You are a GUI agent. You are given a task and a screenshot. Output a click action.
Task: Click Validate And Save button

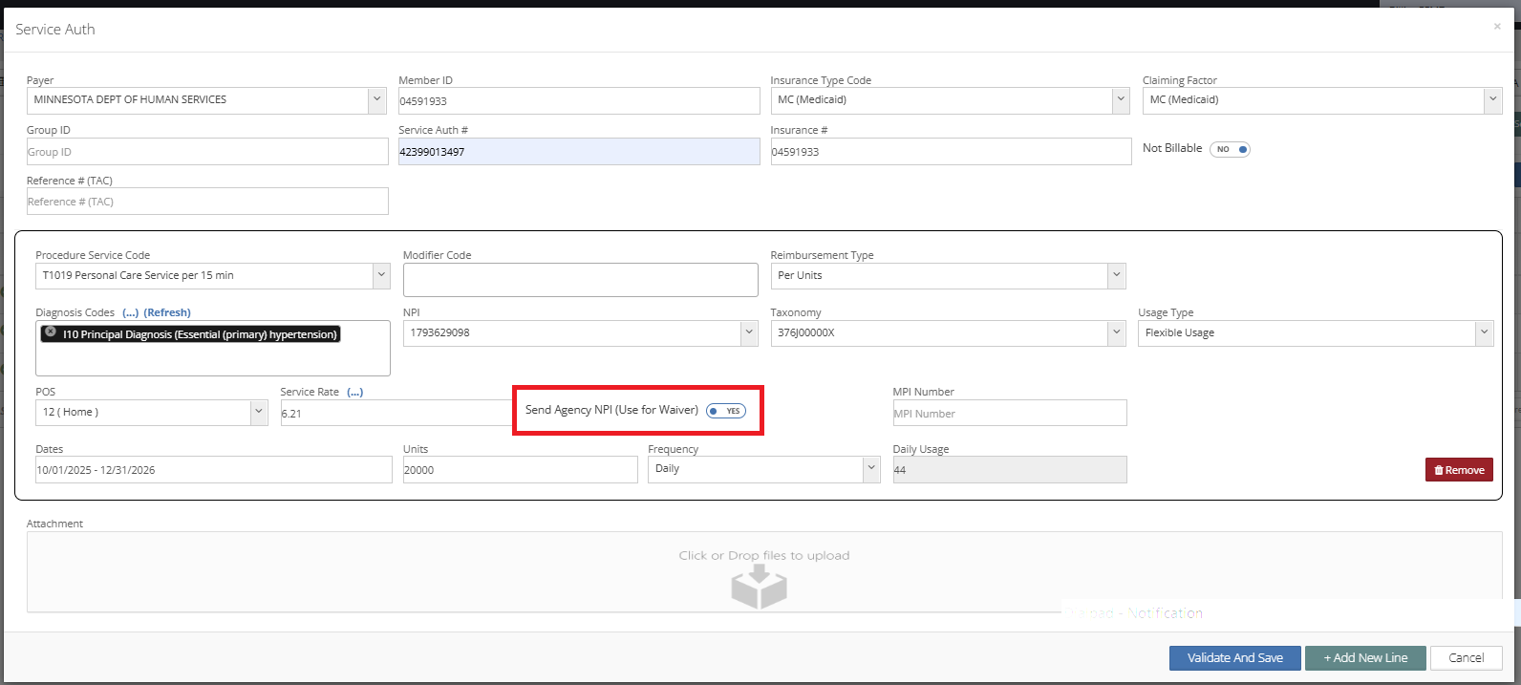[1234, 658]
